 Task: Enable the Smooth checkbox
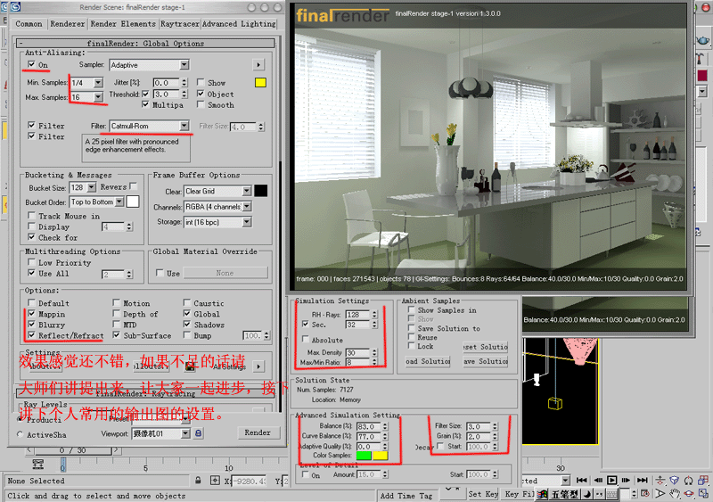(x=200, y=104)
